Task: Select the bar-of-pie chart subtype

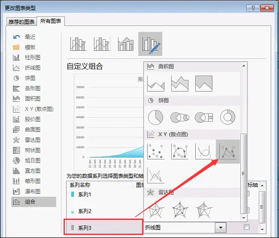Action: [204, 117]
